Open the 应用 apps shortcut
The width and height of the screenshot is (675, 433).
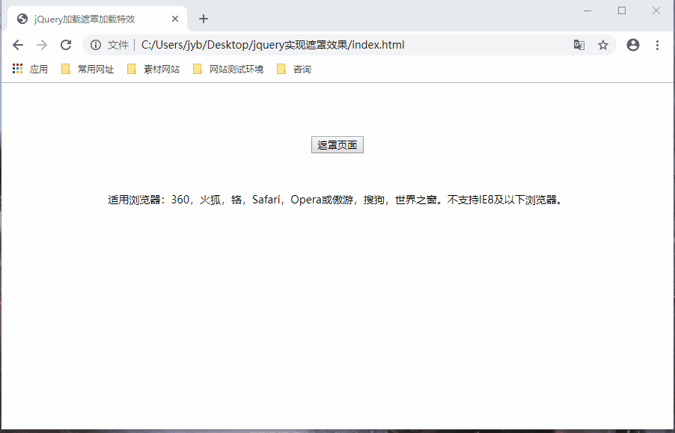click(x=30, y=69)
